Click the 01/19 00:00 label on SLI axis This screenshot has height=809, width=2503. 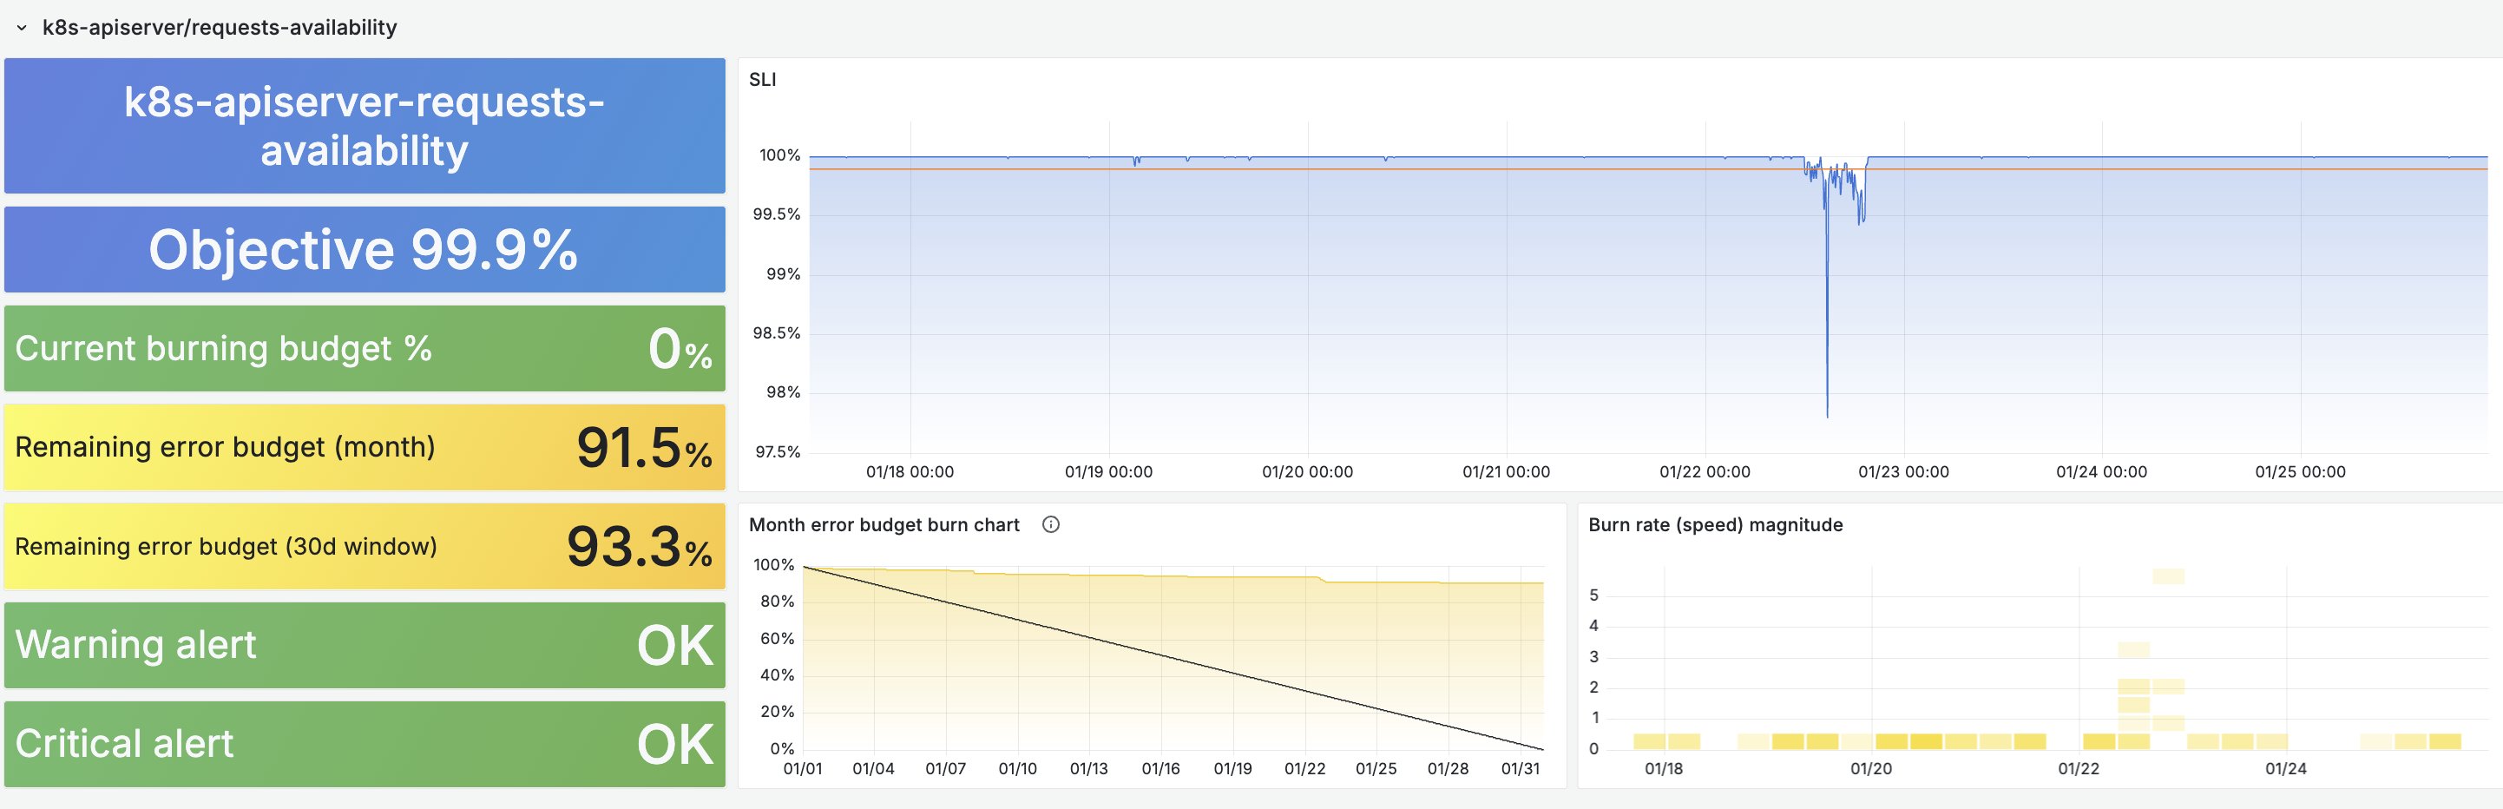coord(1107,472)
